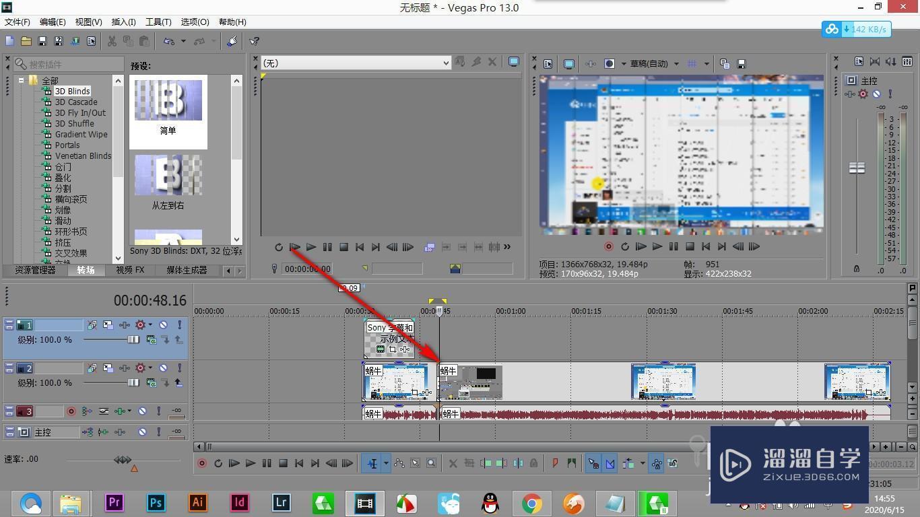920x517 pixels.
Task: Click timeline Record button
Action: (x=202, y=463)
